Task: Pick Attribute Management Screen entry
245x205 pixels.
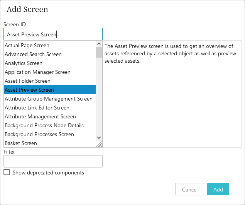Action: point(40,117)
